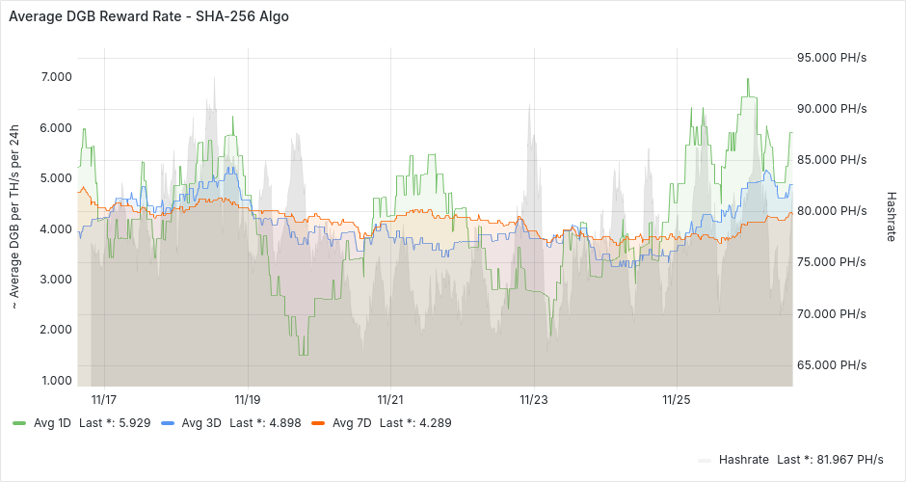Screen dimensions: 906x482
Task: Click the Avg 3D last value 4.898
Action: (280, 423)
